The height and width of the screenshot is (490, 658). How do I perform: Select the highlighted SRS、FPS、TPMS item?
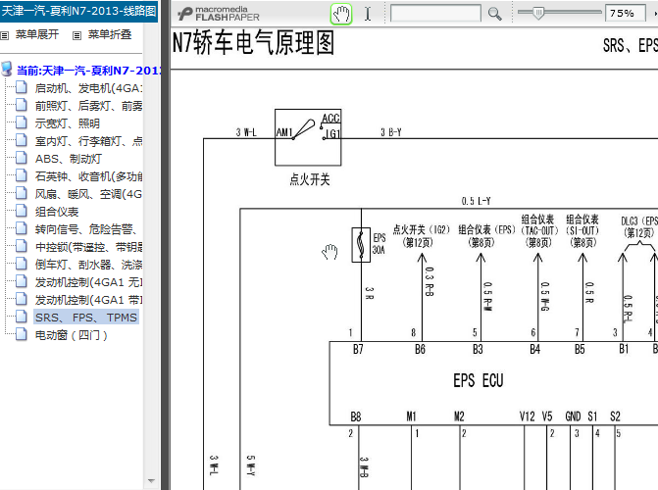86,318
